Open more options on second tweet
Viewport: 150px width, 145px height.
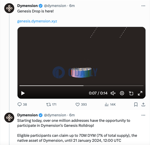pyautogui.click(x=143, y=115)
